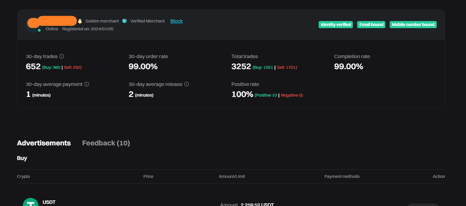Click the Price column header
466x206 pixels.
[148, 176]
